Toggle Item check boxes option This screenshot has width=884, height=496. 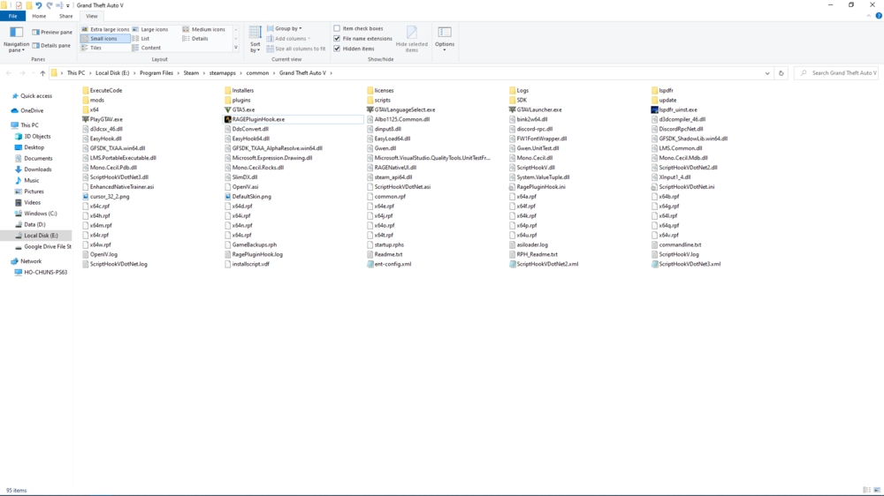pyautogui.click(x=337, y=29)
